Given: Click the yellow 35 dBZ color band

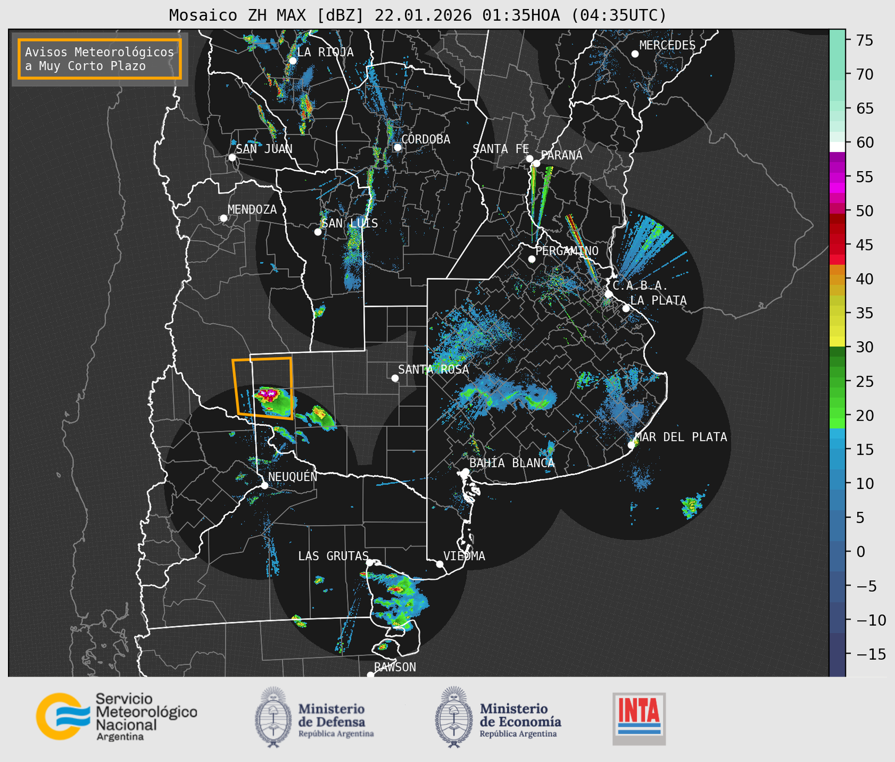Looking at the screenshot, I should pos(837,313).
